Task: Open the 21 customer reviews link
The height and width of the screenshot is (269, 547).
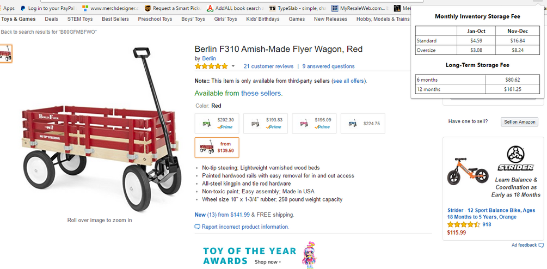Action: (268, 66)
